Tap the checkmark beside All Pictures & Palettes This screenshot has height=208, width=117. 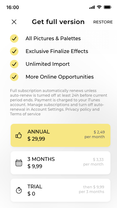14,38
